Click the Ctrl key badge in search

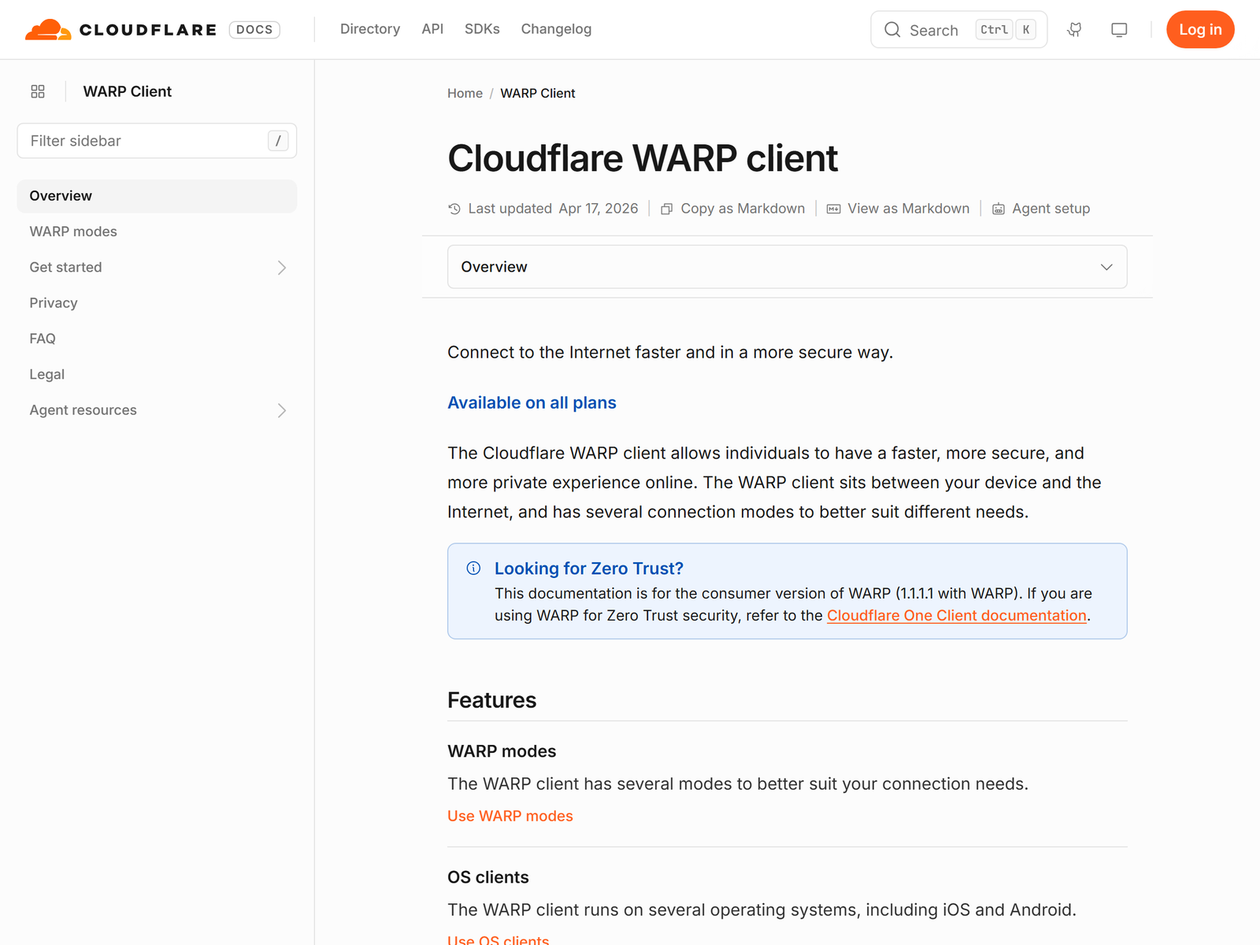(994, 30)
